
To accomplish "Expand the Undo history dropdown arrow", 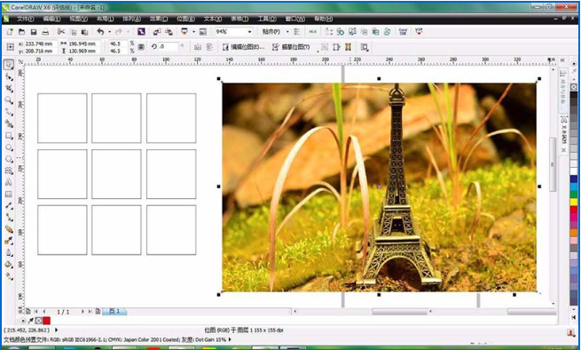I will pyautogui.click(x=110, y=32).
